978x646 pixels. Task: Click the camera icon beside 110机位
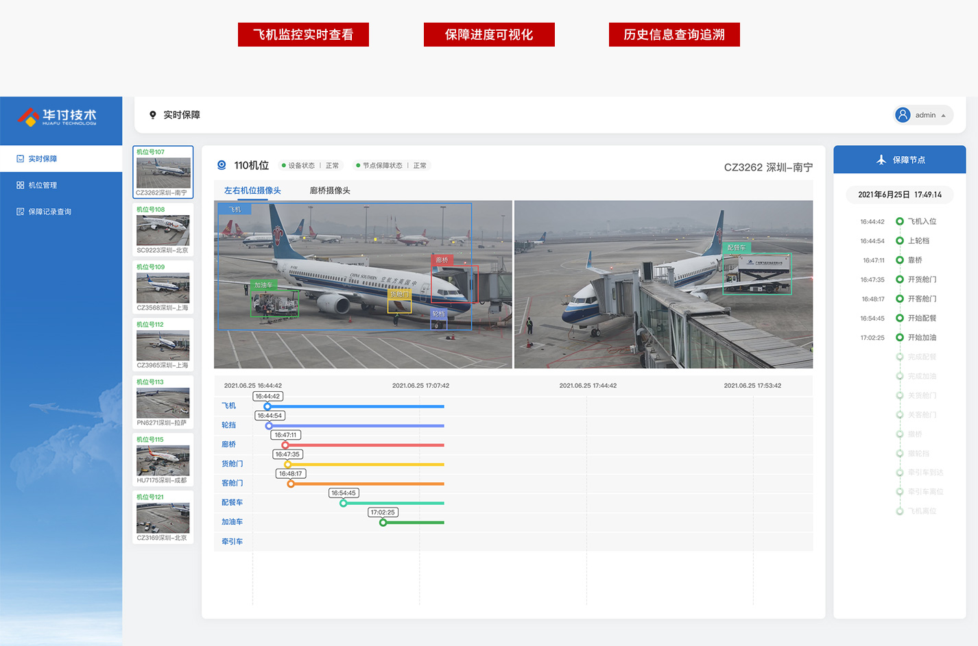[222, 165]
